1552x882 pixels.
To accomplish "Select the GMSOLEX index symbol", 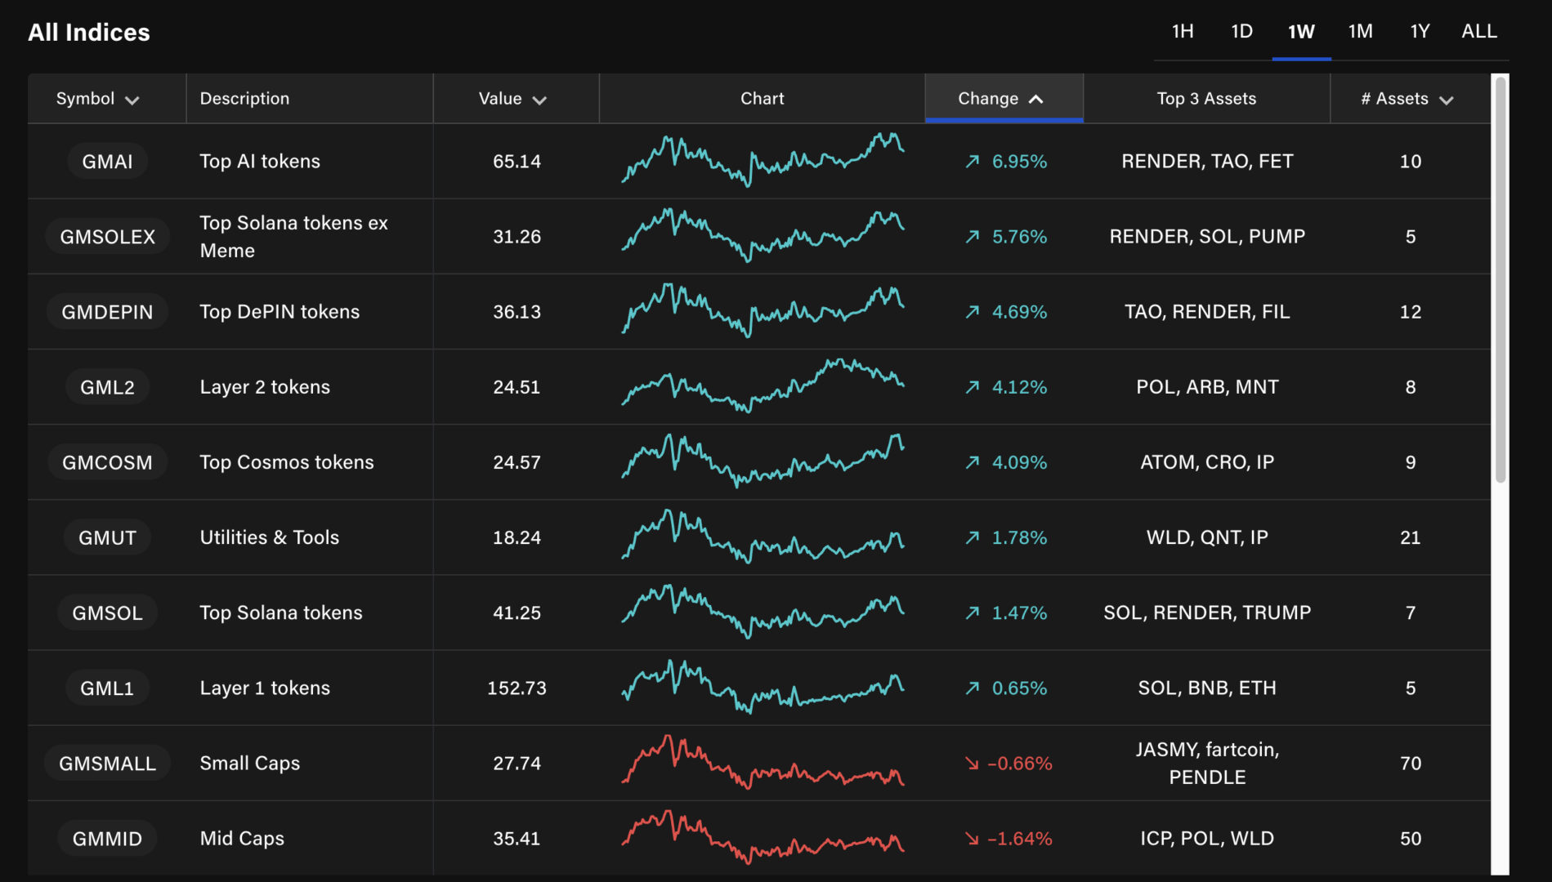I will coord(106,236).
